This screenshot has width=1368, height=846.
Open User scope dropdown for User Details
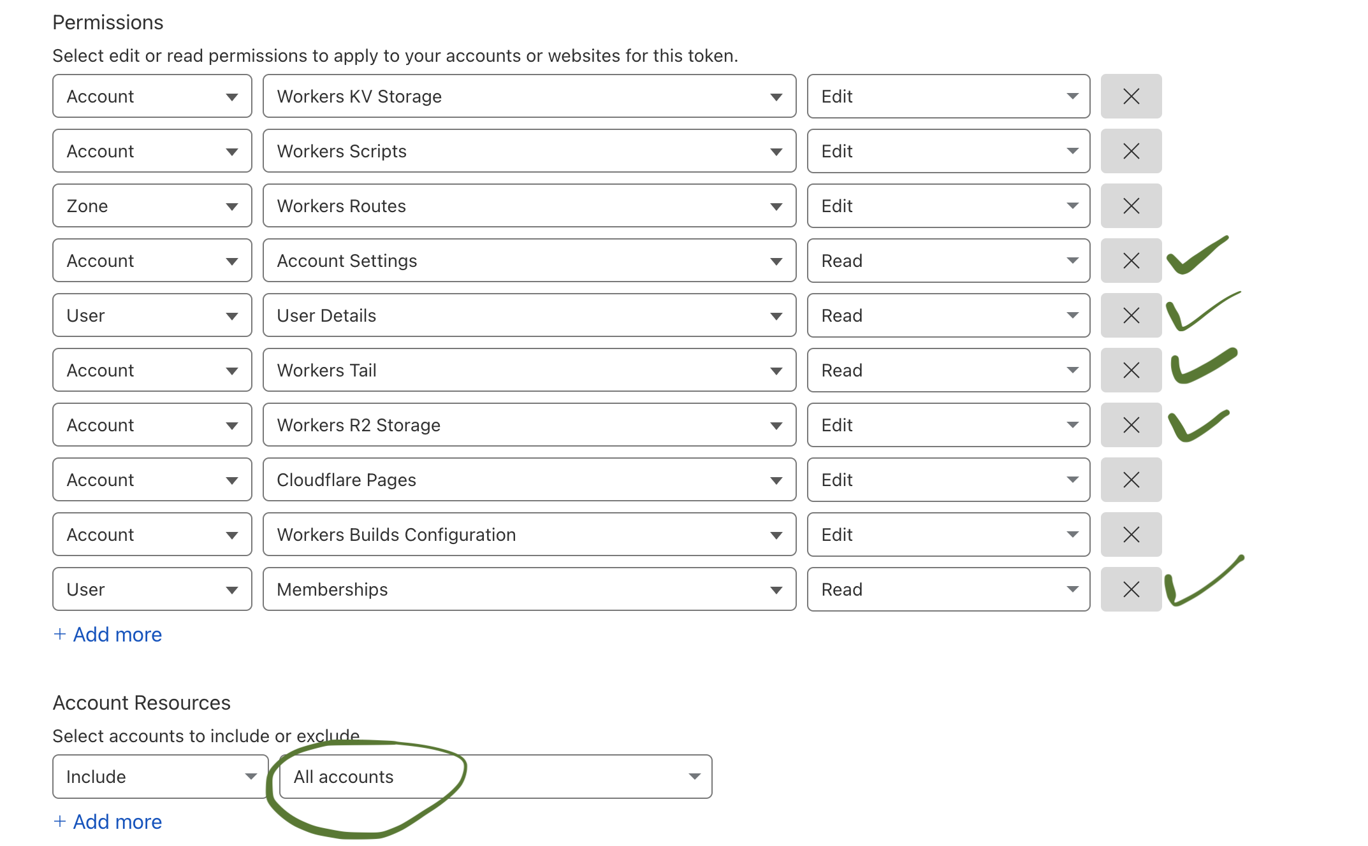click(x=152, y=315)
